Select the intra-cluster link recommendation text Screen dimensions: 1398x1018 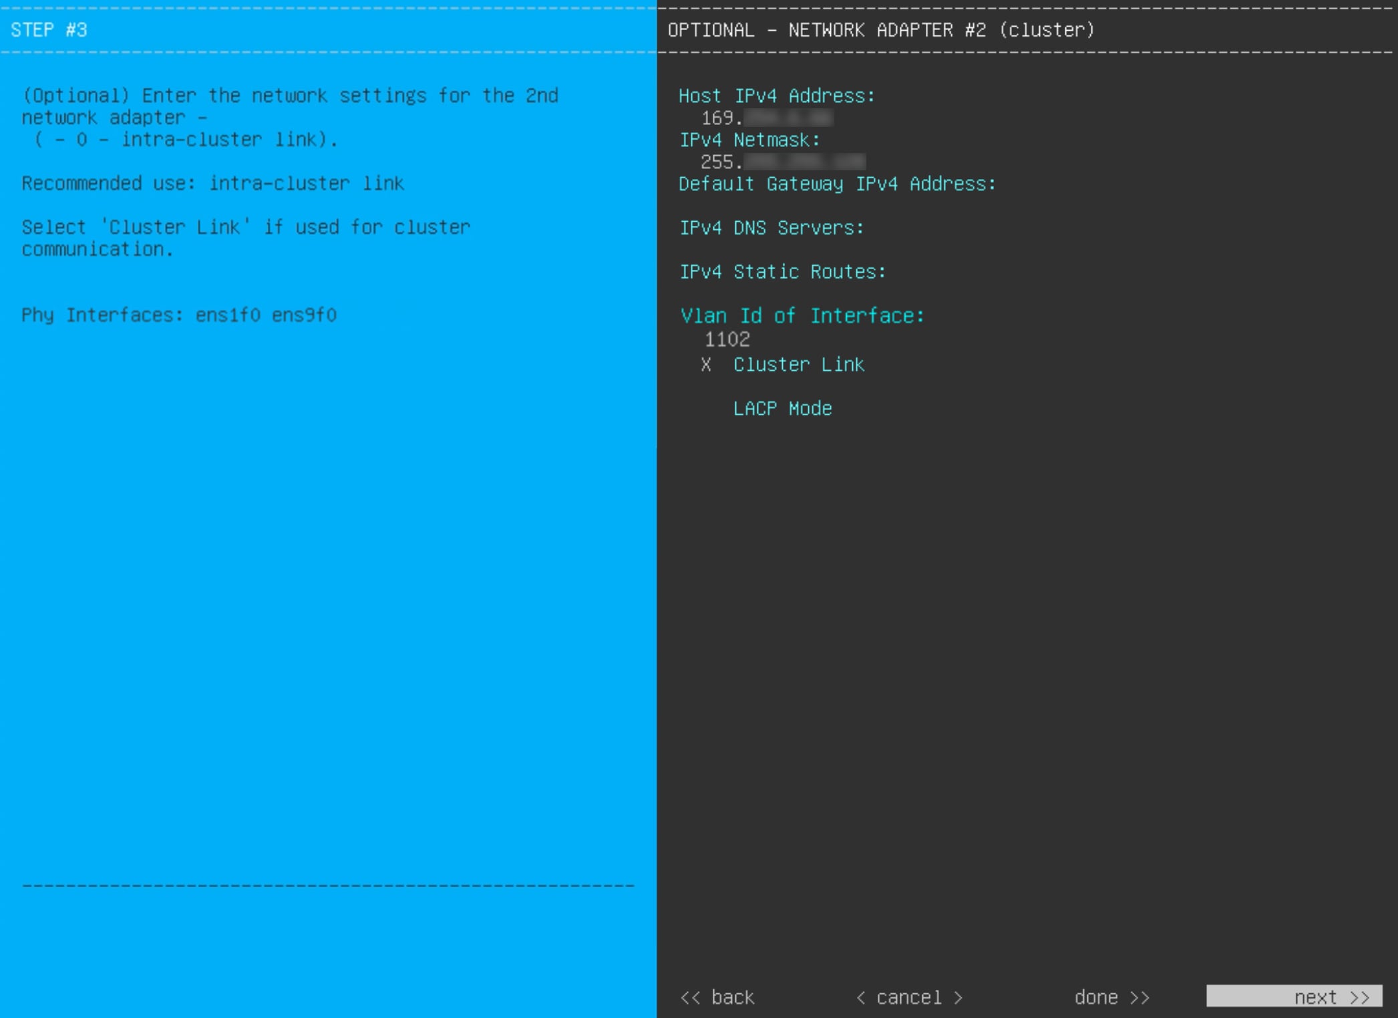[x=212, y=183]
